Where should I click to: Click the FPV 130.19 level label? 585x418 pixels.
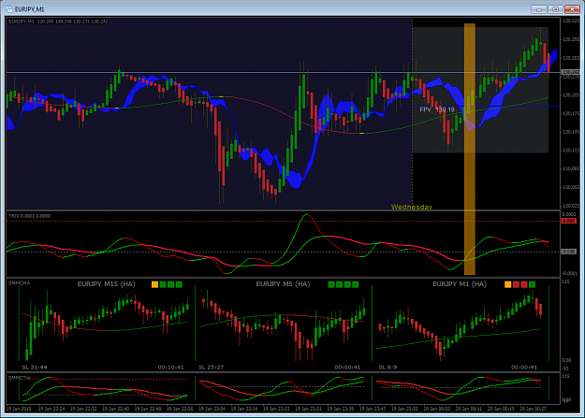(x=437, y=109)
